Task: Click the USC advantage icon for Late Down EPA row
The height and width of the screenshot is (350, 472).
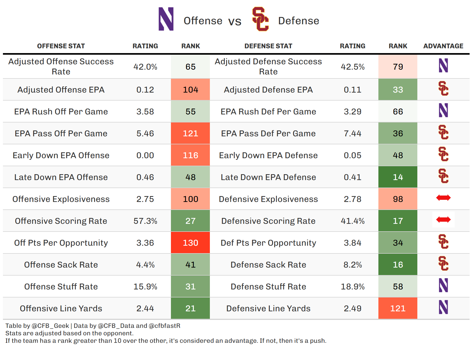Action: click(443, 176)
